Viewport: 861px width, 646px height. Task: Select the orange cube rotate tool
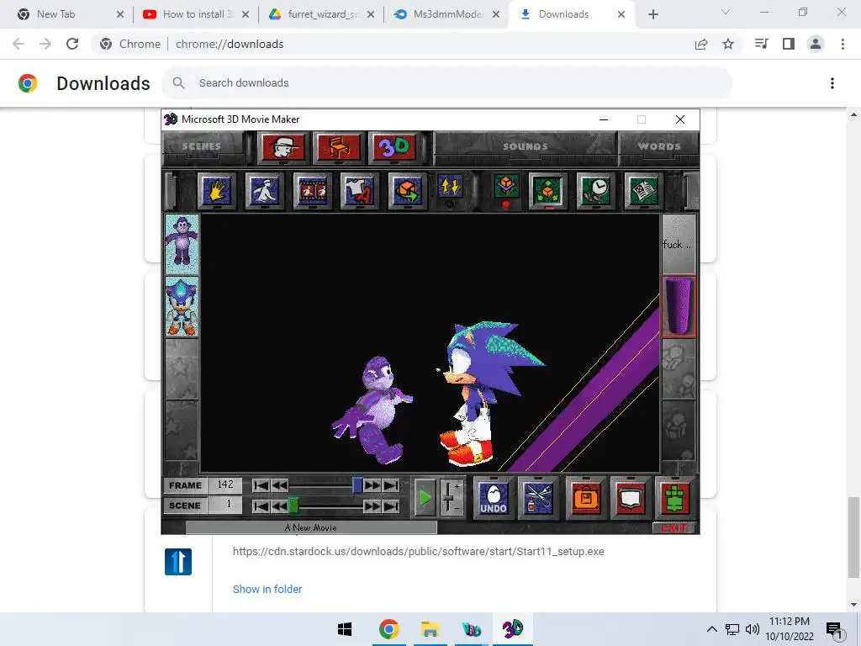click(407, 191)
